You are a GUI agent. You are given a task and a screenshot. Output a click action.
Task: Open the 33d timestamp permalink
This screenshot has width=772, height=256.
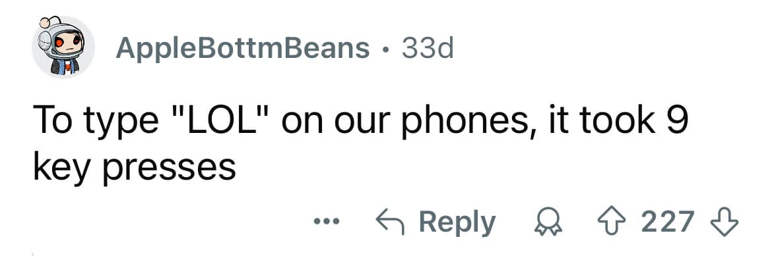click(x=428, y=48)
